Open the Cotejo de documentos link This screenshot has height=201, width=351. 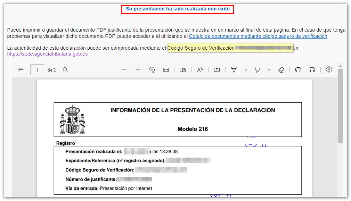click(x=258, y=36)
